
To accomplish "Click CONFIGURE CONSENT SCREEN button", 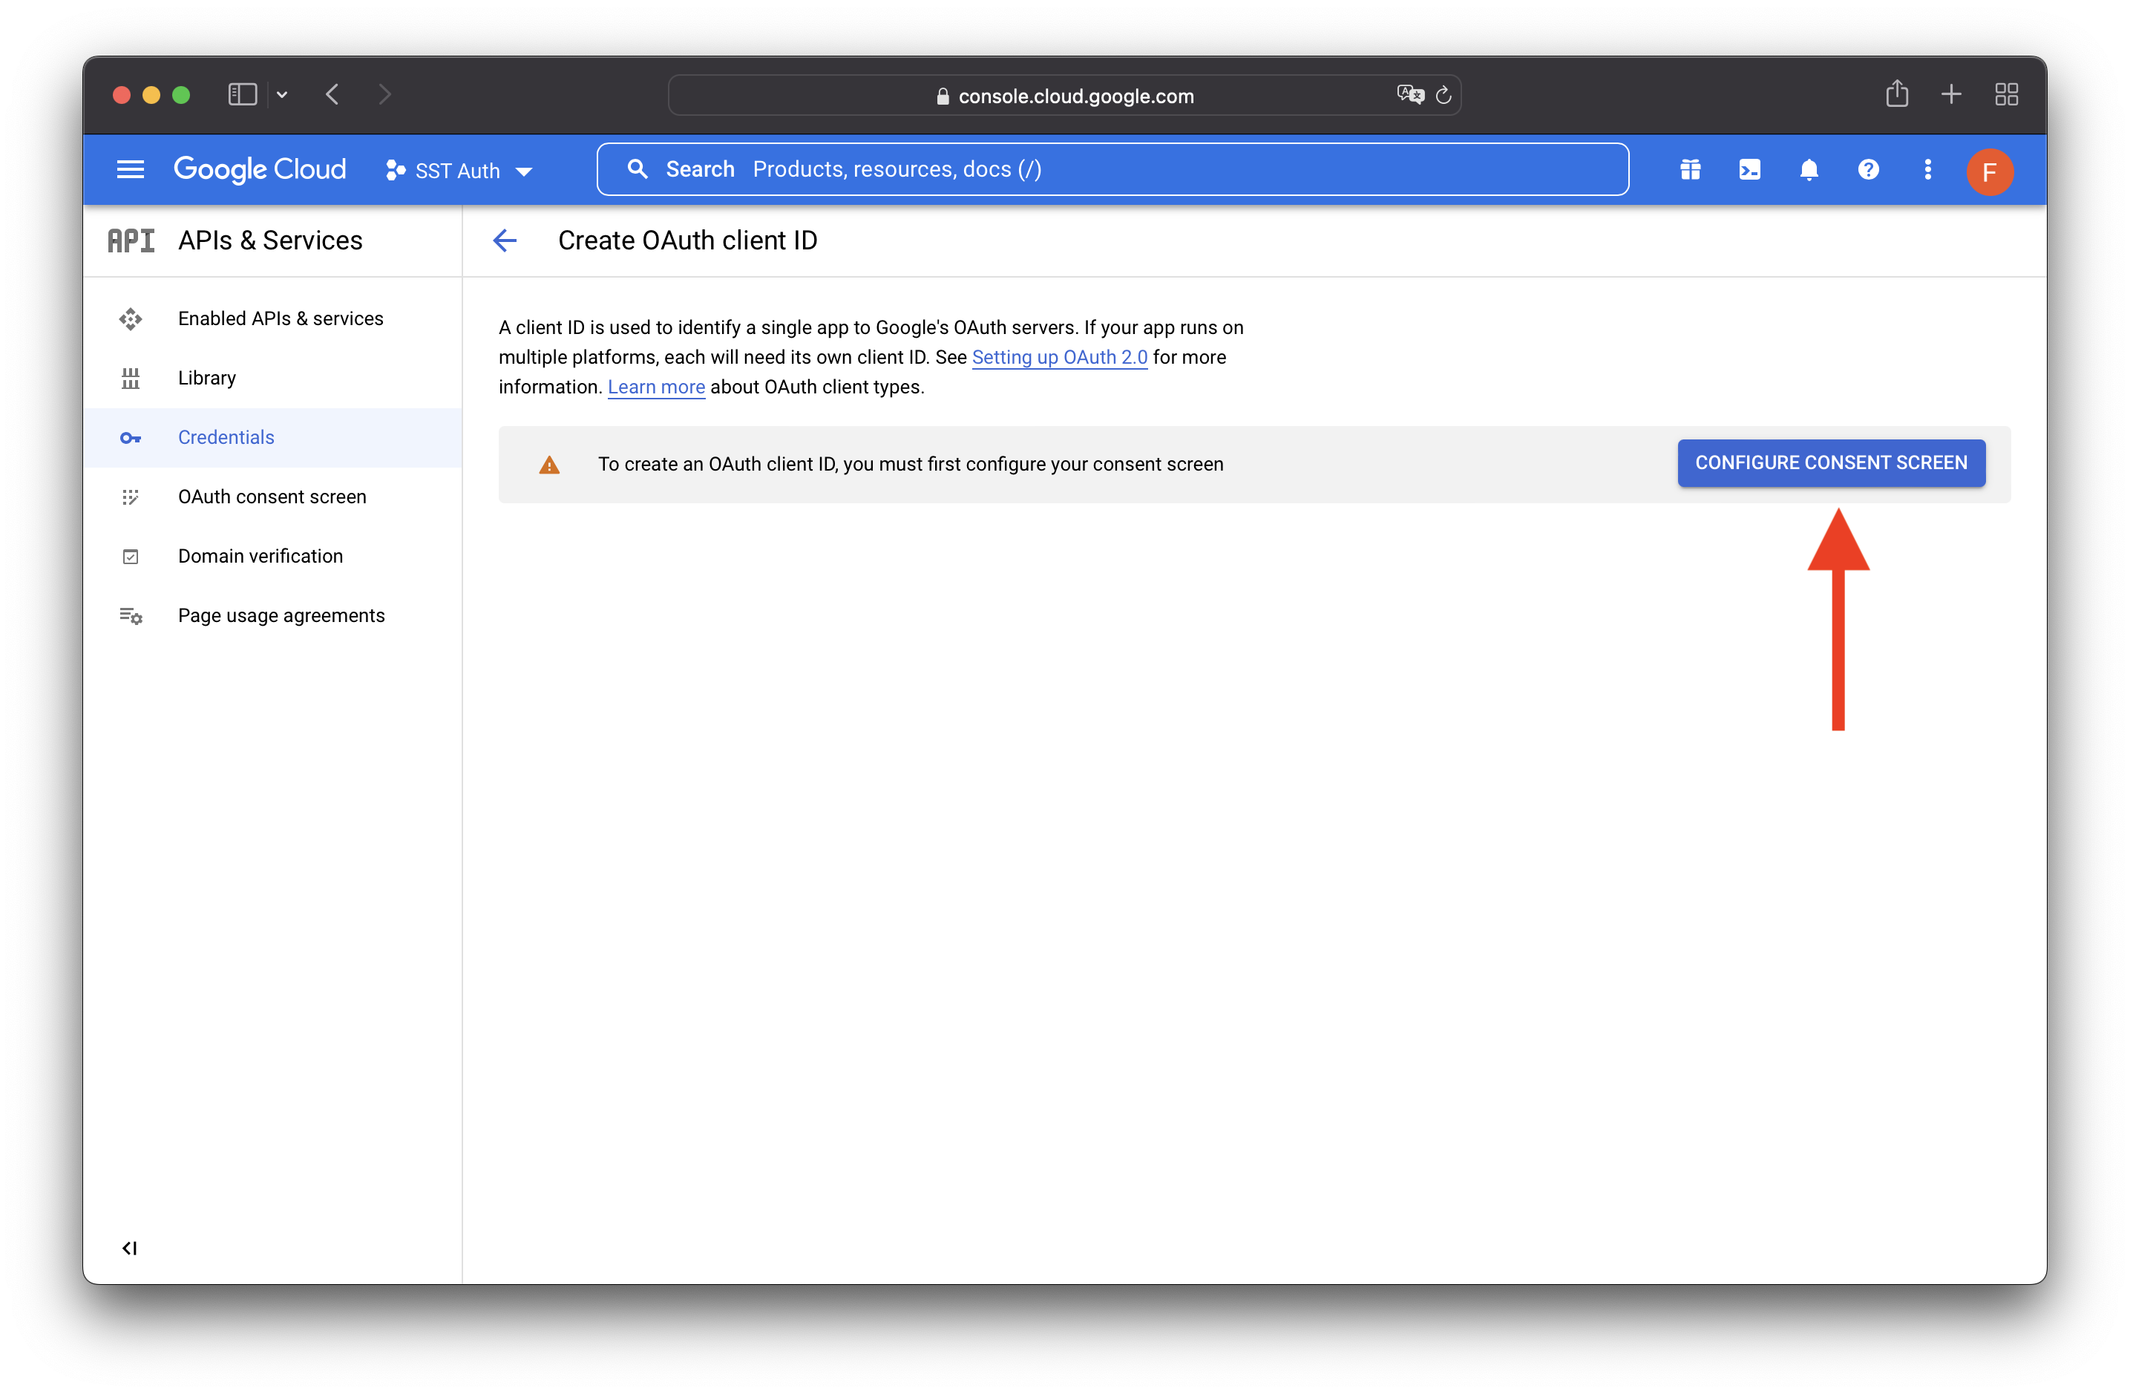I will [x=1830, y=463].
